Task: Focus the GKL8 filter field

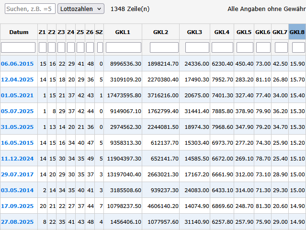Action: click(299, 47)
